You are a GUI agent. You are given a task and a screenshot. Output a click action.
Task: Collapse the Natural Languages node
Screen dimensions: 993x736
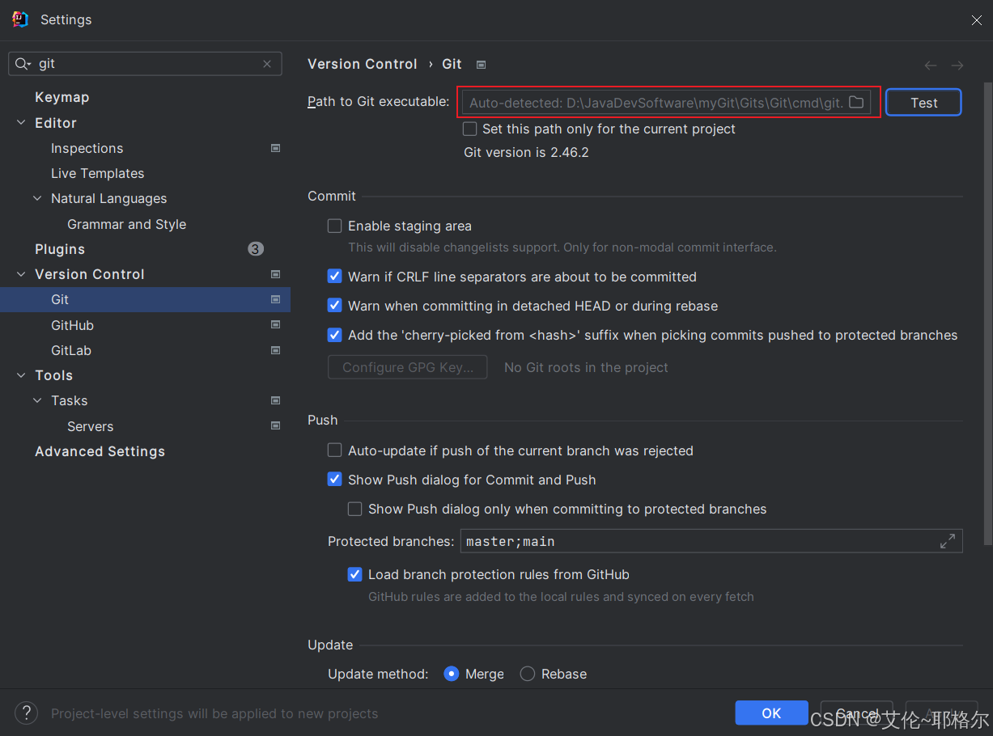(37, 199)
